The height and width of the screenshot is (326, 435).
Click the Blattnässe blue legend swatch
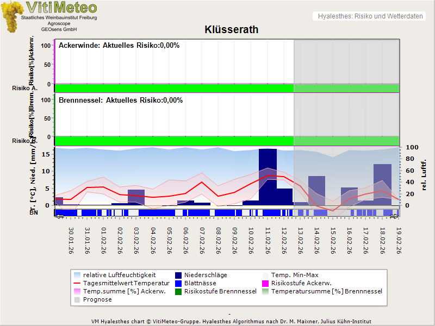point(178,283)
